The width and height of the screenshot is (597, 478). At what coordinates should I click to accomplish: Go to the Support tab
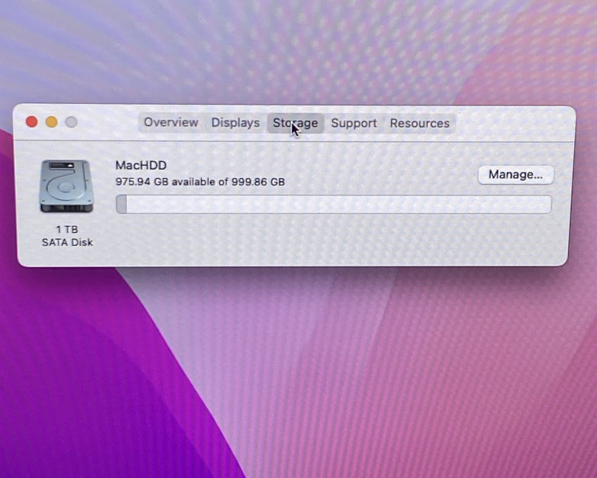point(353,124)
